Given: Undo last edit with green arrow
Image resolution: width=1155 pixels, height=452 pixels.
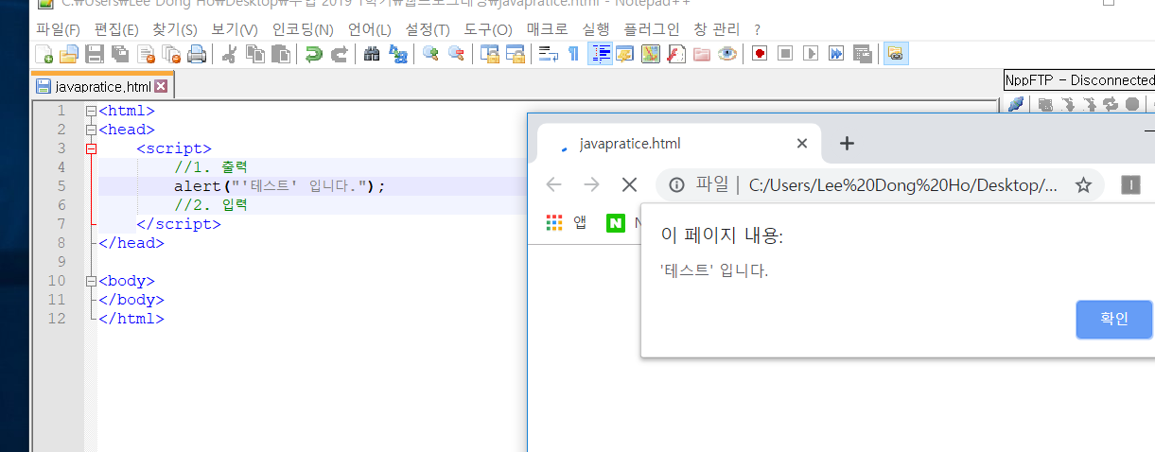Looking at the screenshot, I should pyautogui.click(x=313, y=54).
